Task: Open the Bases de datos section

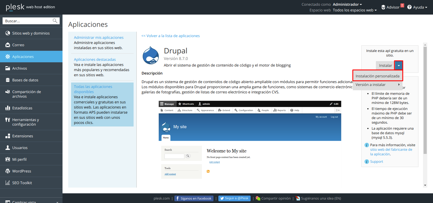Action: click(x=25, y=80)
